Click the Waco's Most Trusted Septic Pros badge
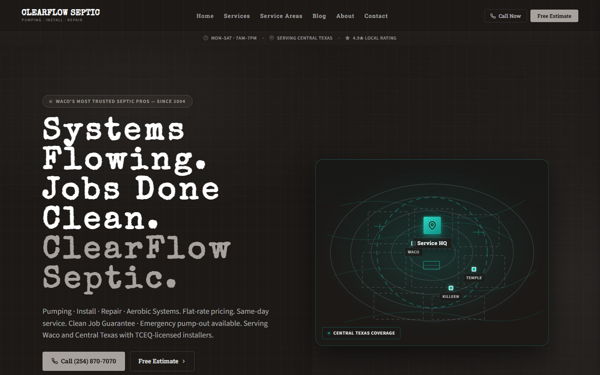 (117, 101)
